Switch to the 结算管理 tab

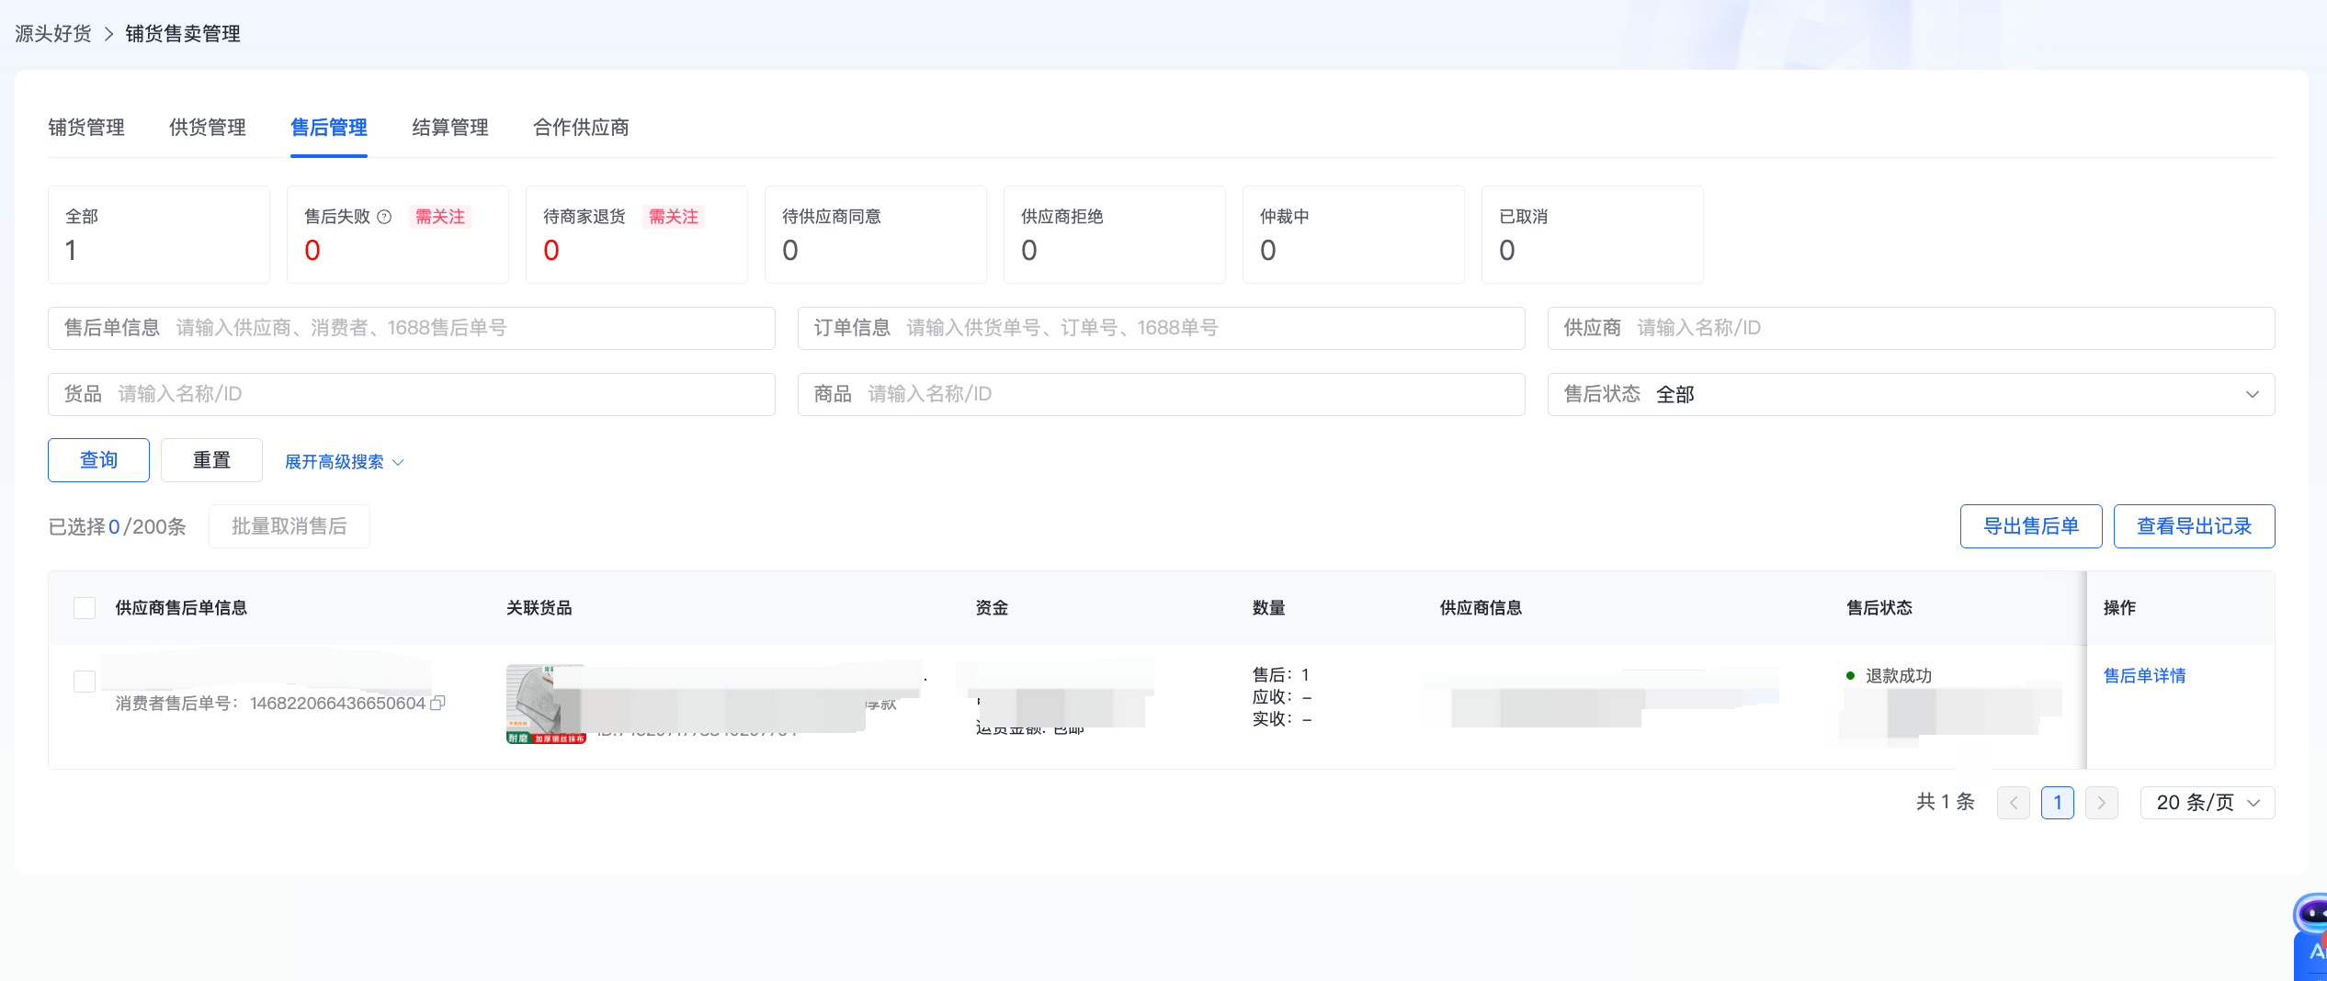click(x=449, y=128)
